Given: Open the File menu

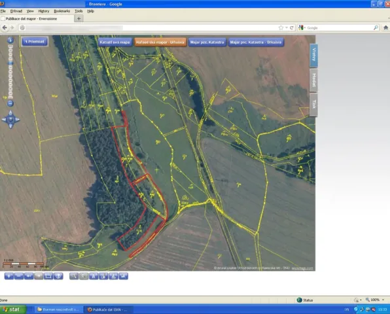Looking at the screenshot, I should (x=3, y=11).
